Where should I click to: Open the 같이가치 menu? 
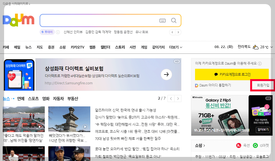(x=158, y=47)
